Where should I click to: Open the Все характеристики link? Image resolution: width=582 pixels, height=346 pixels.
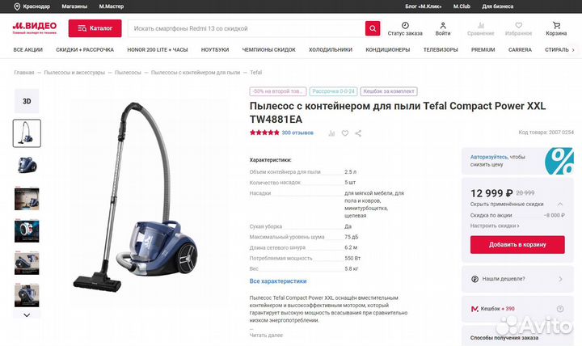click(x=278, y=281)
